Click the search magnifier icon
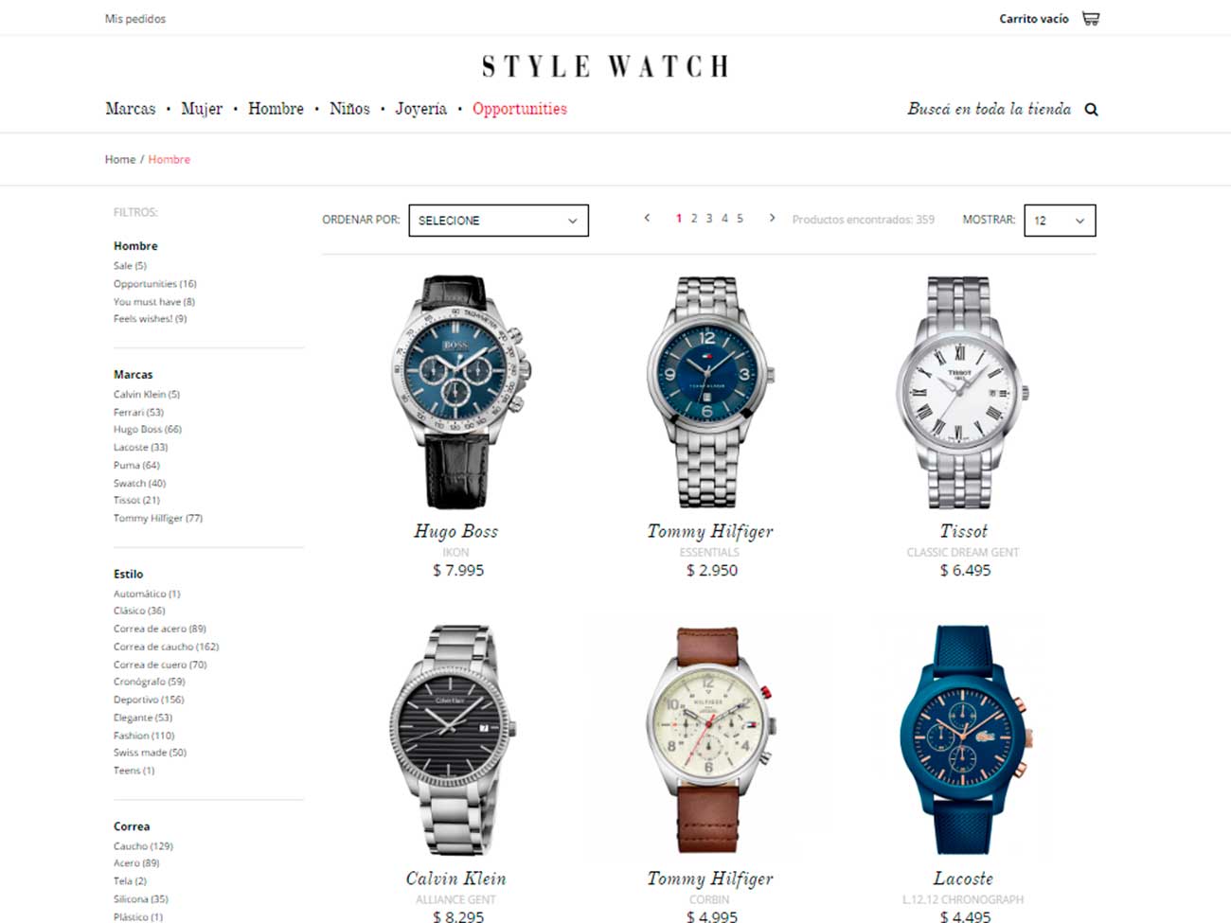This screenshot has height=923, width=1231. point(1091,110)
